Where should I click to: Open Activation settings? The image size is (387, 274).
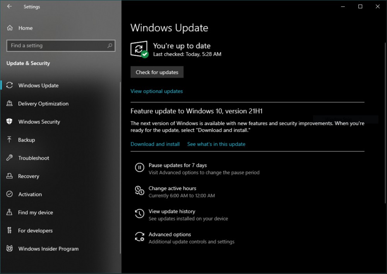tap(60, 194)
